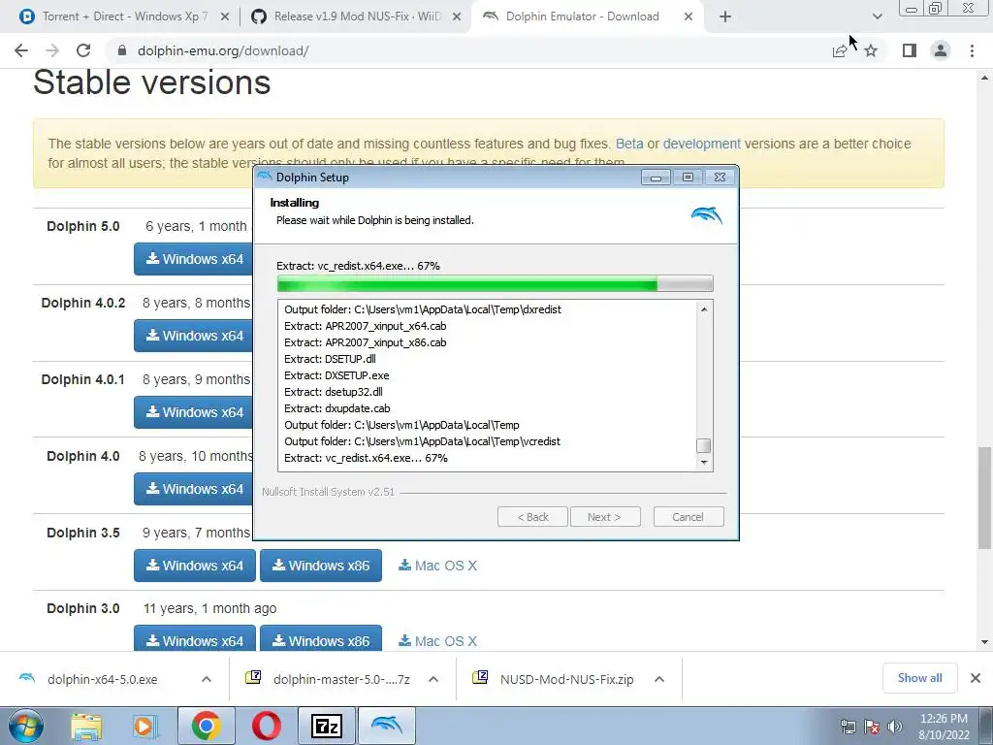Download Dolphin 3.0 Windows x86

321,638
